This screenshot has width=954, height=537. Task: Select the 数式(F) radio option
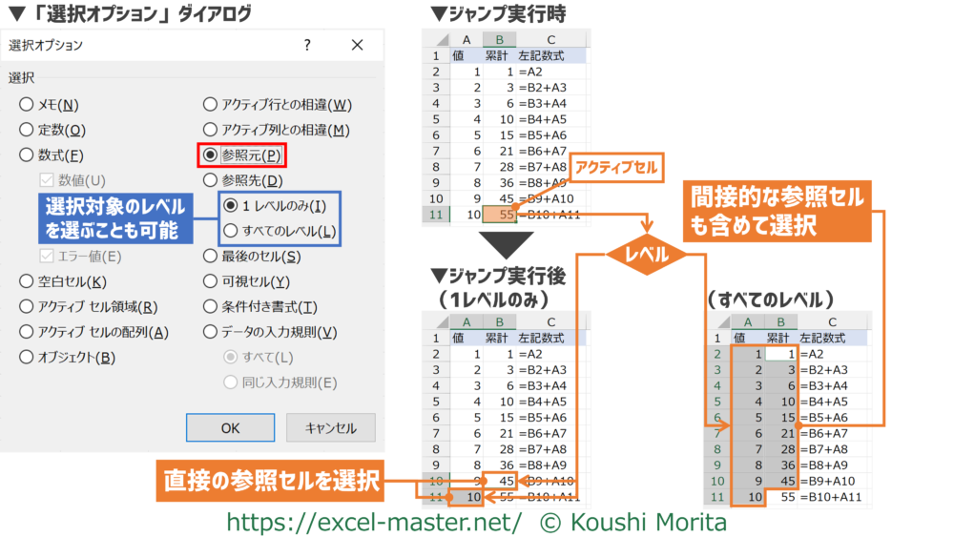coord(27,155)
